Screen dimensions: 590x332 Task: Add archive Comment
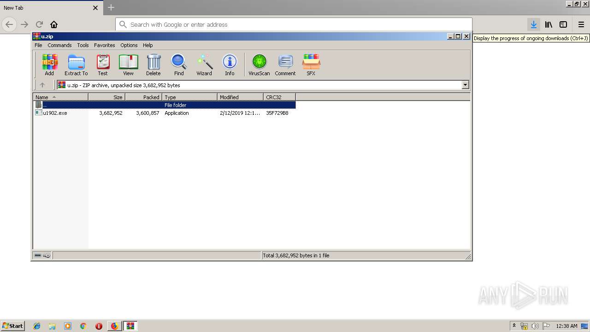(x=285, y=65)
